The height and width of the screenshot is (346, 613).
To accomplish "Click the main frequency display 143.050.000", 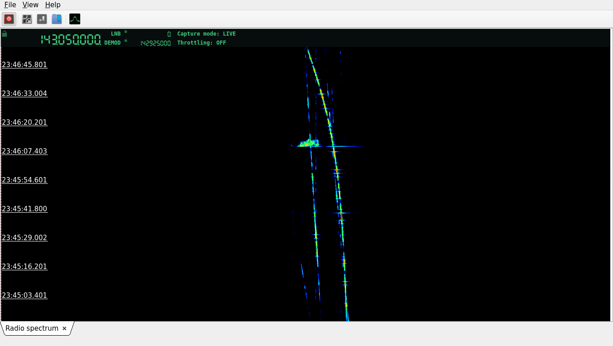I will pos(71,40).
